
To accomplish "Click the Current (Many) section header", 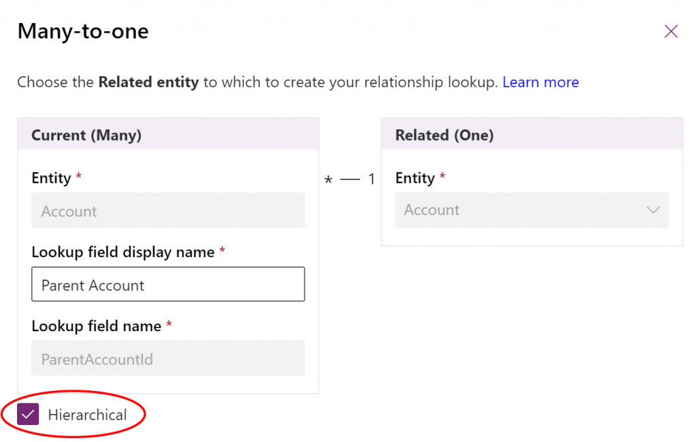I will click(x=86, y=135).
